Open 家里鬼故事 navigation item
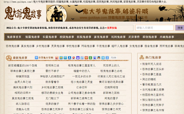This screenshot has height=114, width=184. pos(101,37)
